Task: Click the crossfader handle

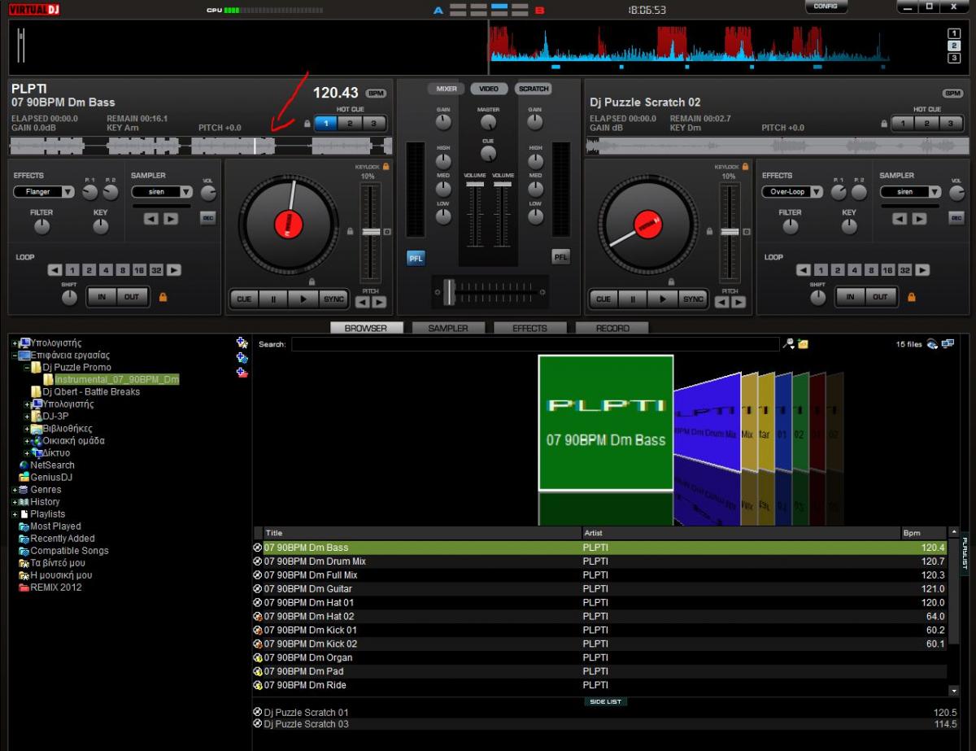Action: pyautogui.click(x=450, y=292)
